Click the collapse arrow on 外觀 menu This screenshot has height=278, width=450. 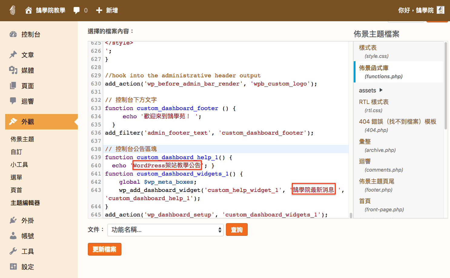76,122
